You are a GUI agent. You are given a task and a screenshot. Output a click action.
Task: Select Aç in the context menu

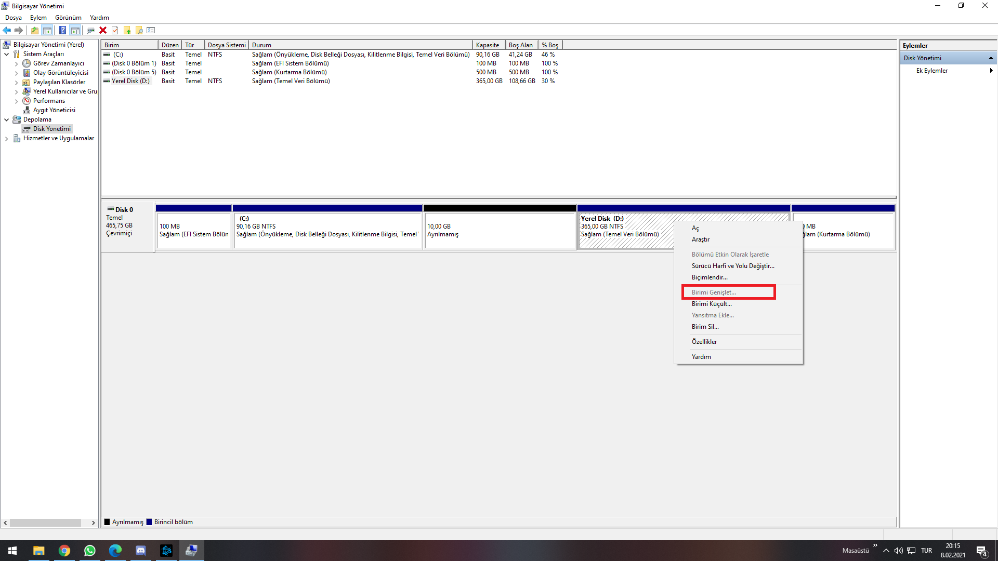point(738,228)
